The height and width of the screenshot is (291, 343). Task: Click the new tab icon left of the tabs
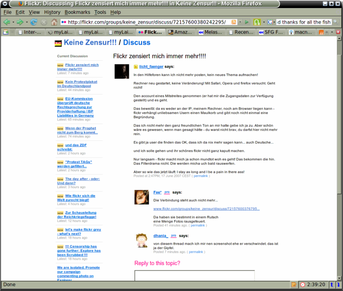click(6, 32)
